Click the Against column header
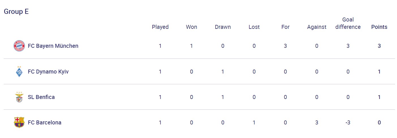The image size is (397, 138). 317,27
